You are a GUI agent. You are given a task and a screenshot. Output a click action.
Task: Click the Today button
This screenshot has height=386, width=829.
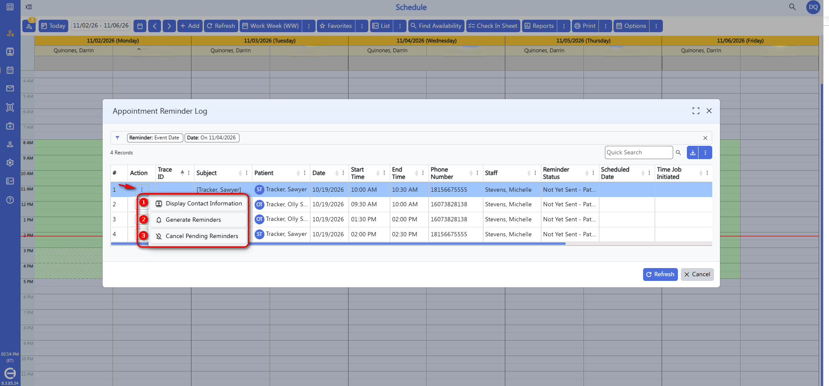tap(53, 26)
